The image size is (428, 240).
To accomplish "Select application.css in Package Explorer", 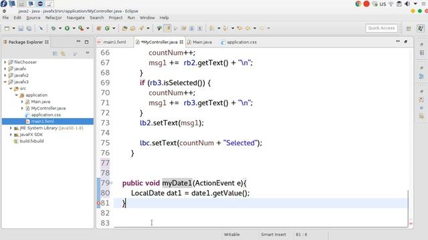I will (46, 115).
